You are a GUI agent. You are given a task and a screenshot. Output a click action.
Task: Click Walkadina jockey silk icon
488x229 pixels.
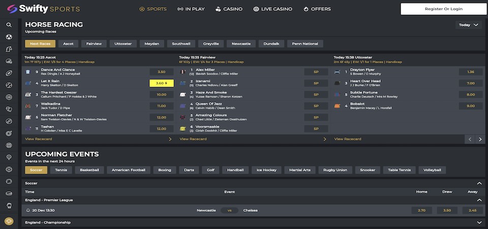[28, 106]
